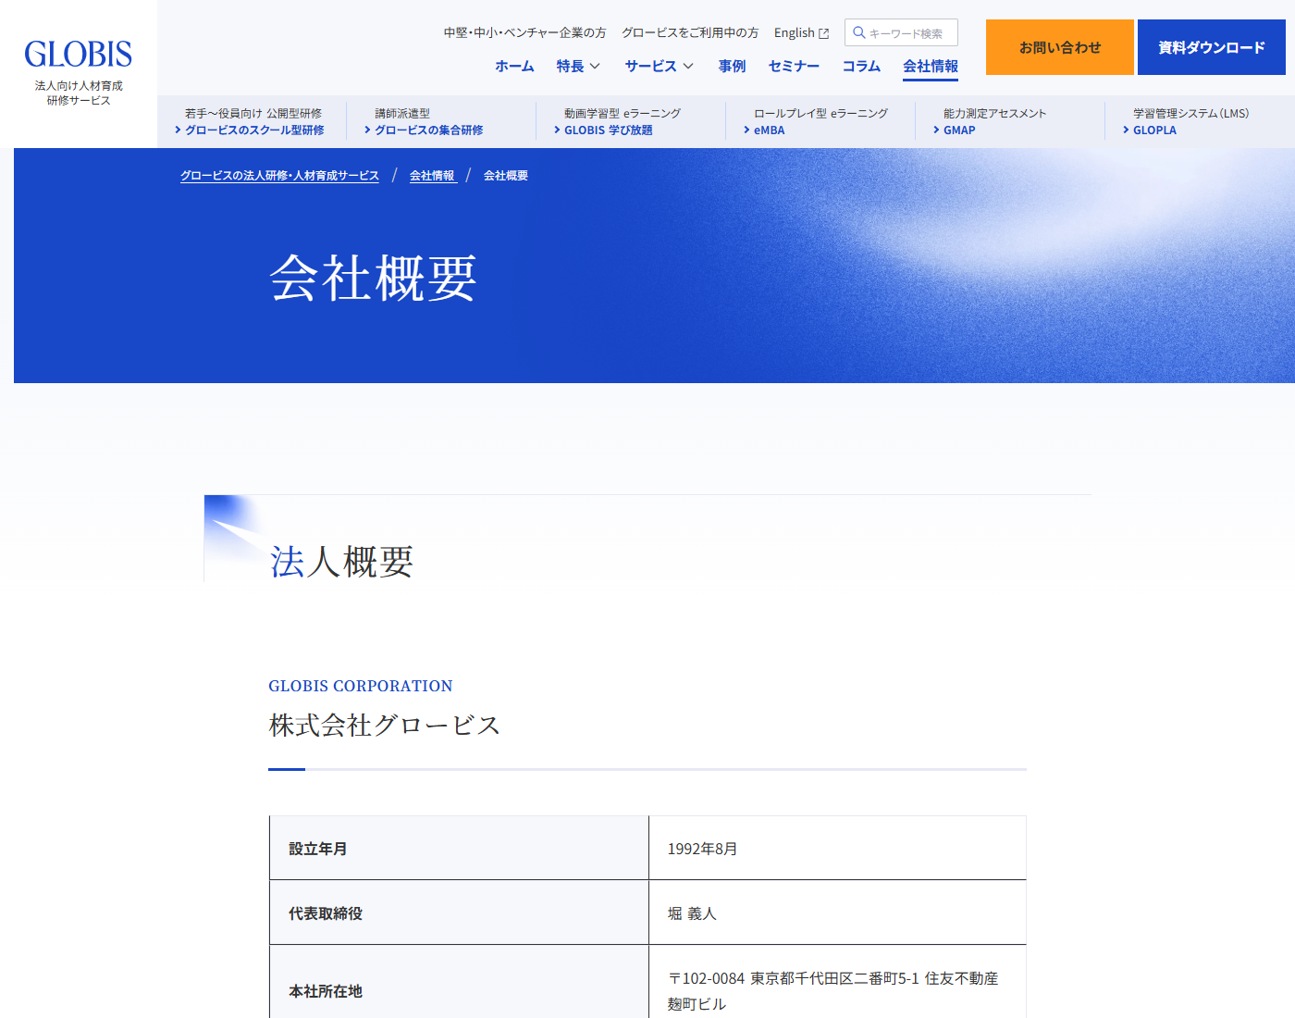
Task: Click the 〒102-0084 address cell
Action: point(837,983)
